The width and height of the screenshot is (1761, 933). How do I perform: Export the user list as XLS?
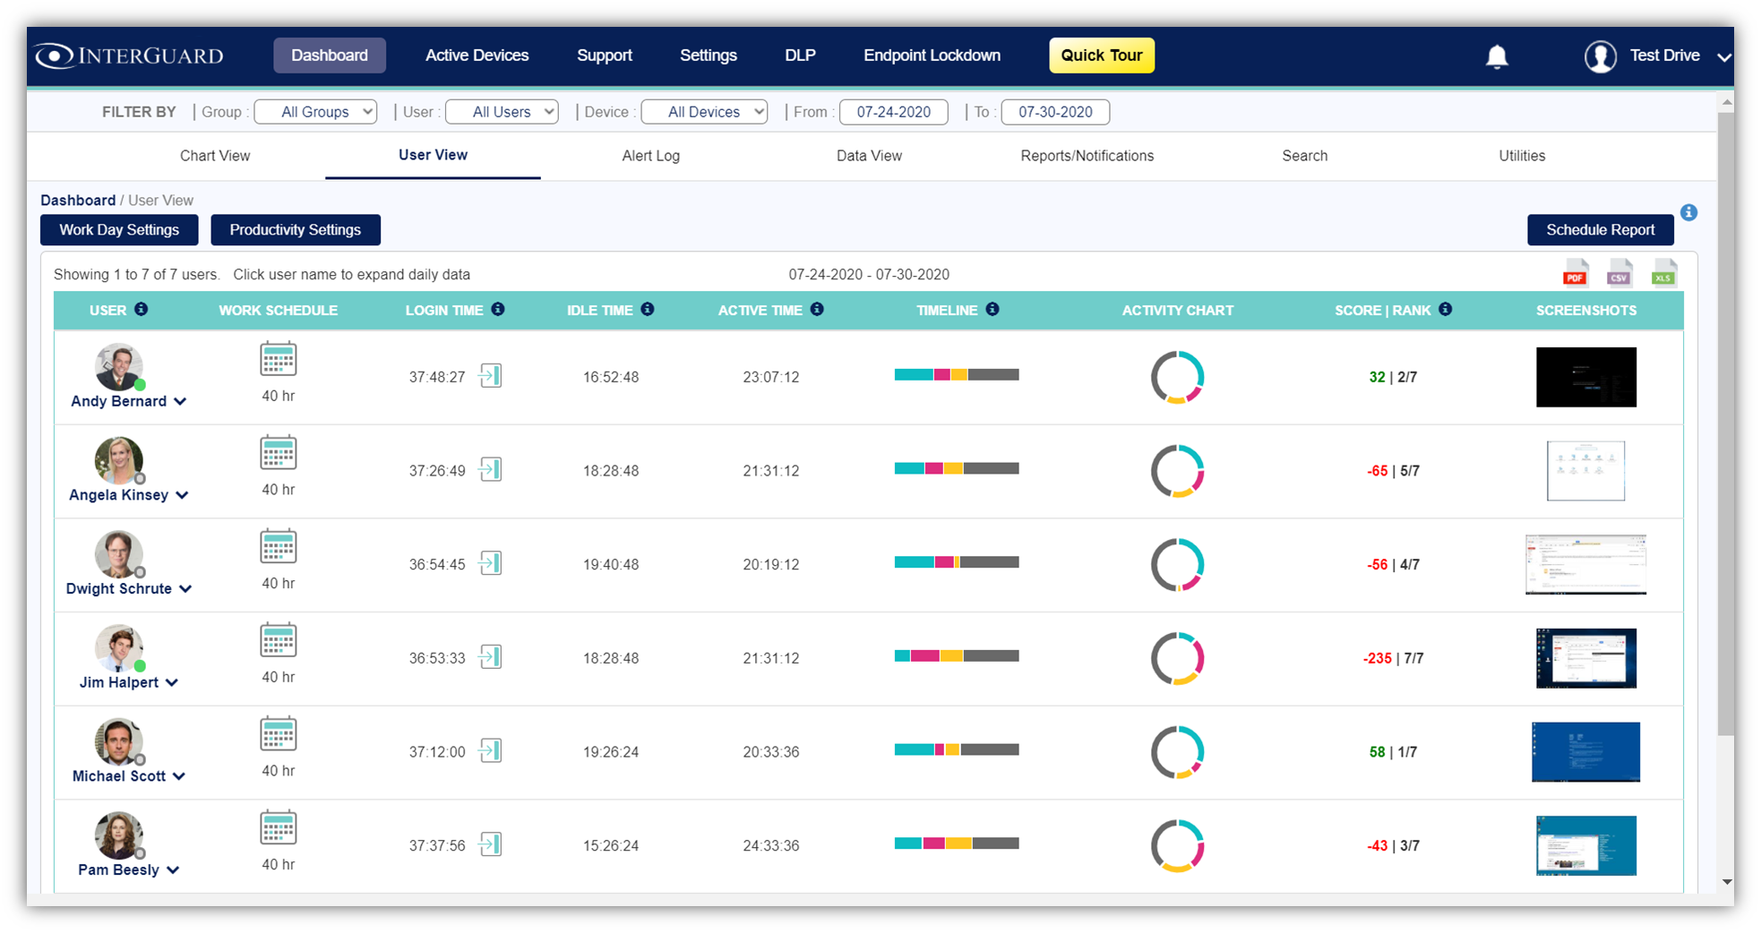click(x=1664, y=273)
